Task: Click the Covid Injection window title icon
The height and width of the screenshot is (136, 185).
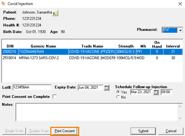Action: point(3,4)
